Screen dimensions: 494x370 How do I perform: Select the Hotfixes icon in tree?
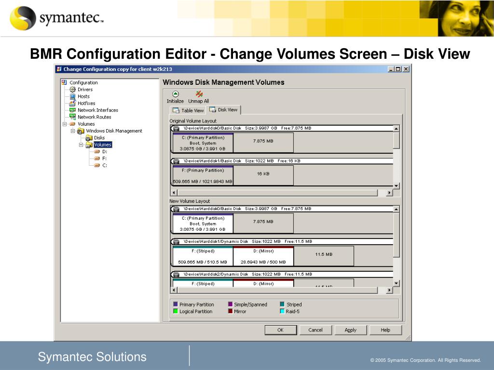tap(72, 103)
